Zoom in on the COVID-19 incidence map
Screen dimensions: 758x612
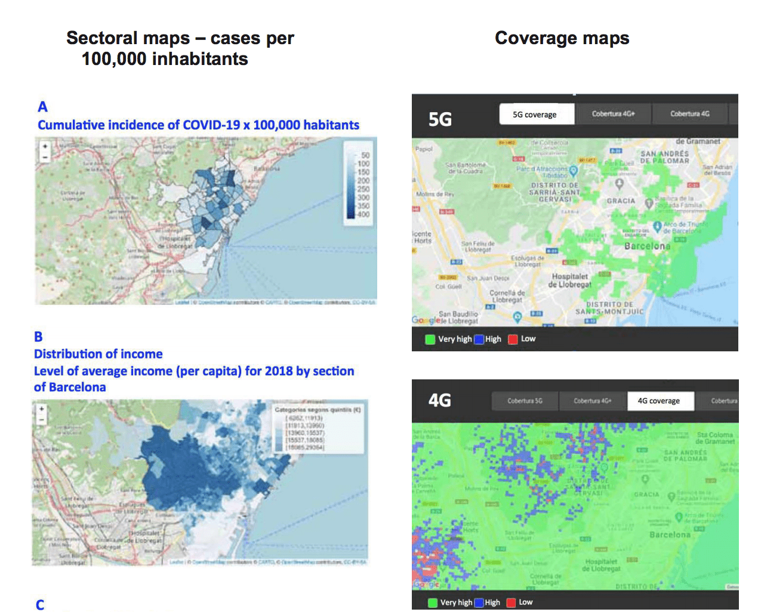click(45, 146)
